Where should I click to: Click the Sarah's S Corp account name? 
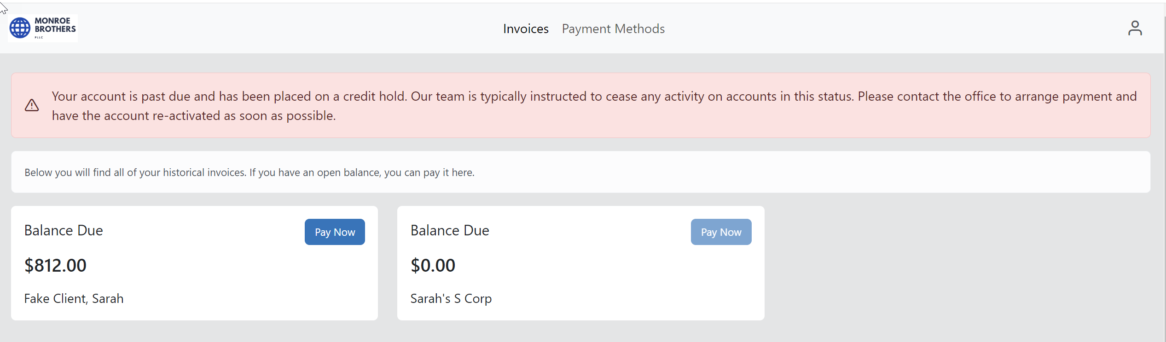(451, 299)
